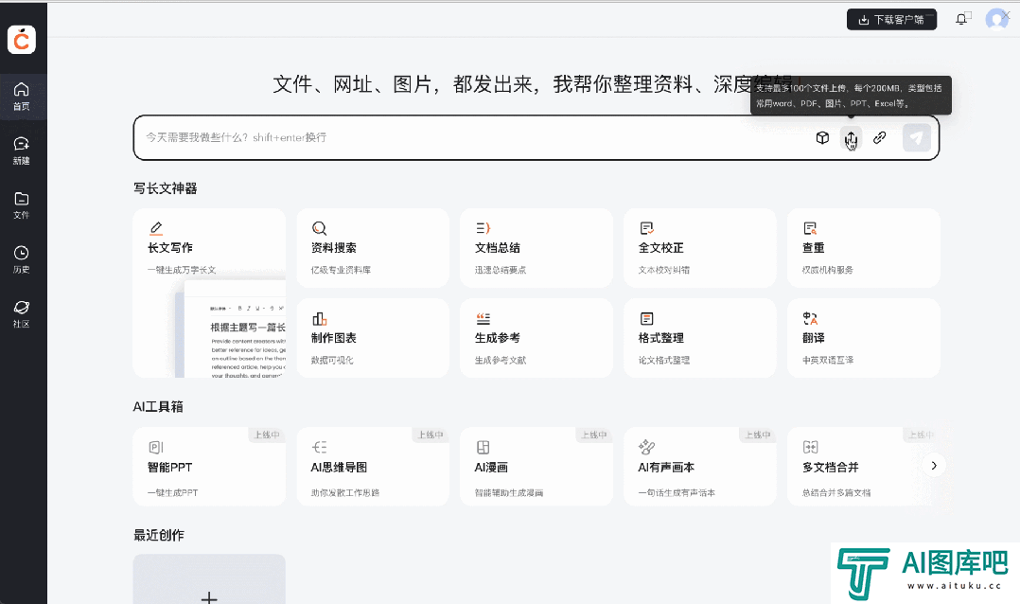Click the 论文格式整理 subtitle
Viewport: 1020px width, 604px height.
coord(664,360)
